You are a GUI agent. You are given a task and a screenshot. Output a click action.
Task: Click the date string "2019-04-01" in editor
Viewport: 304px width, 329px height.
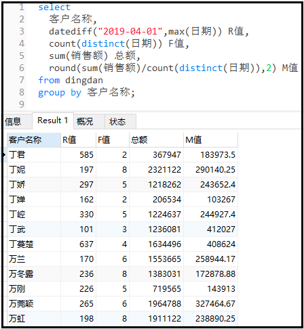[x=130, y=31]
